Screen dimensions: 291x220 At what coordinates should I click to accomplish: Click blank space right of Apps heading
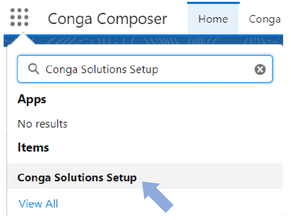161,99
